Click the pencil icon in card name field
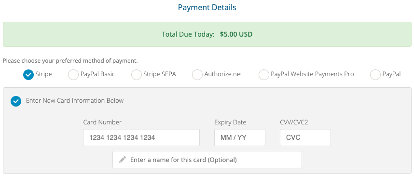 [x=122, y=160]
